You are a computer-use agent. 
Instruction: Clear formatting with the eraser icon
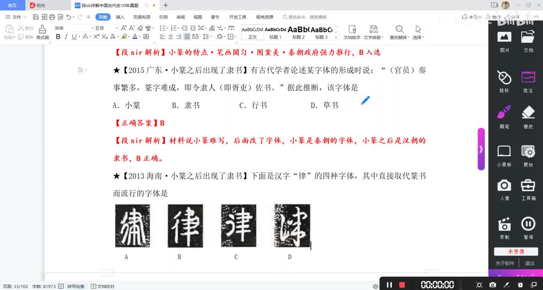point(140,28)
